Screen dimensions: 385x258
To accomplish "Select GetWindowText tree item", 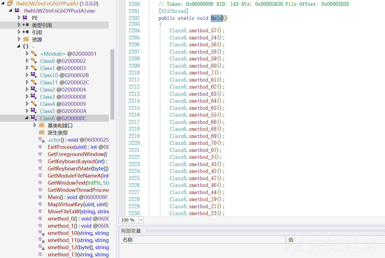I will [78, 183].
